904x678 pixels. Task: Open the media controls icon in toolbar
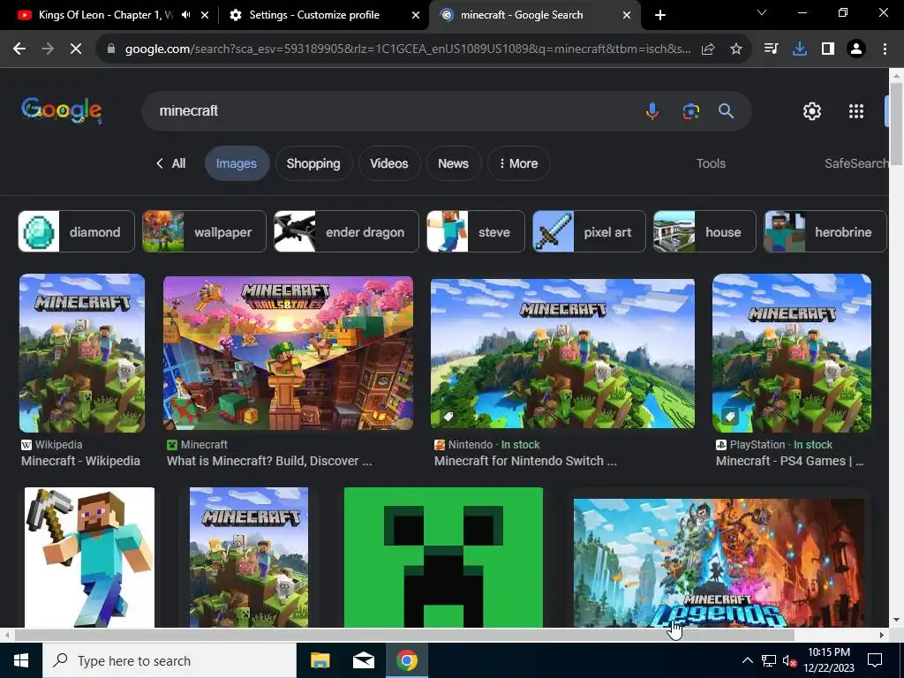point(771,49)
